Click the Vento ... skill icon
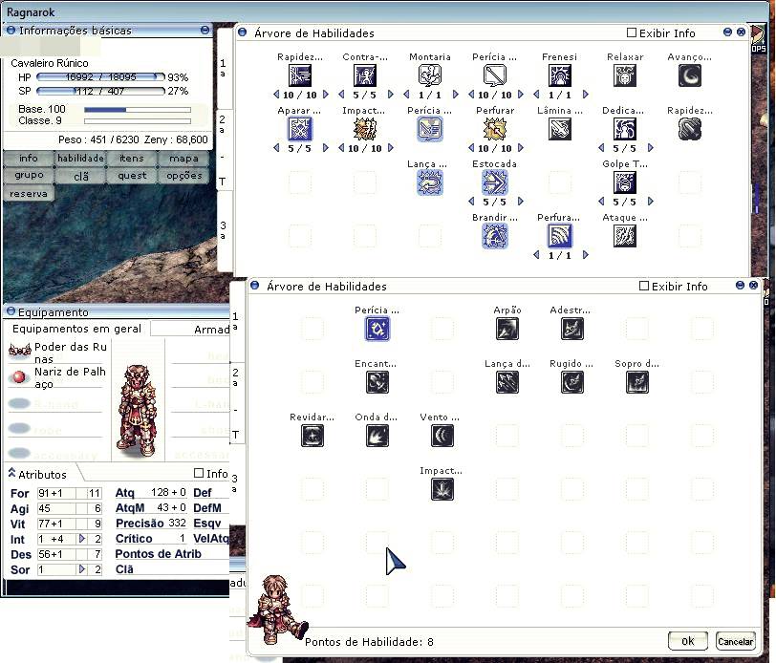The image size is (776, 663). pos(442,436)
